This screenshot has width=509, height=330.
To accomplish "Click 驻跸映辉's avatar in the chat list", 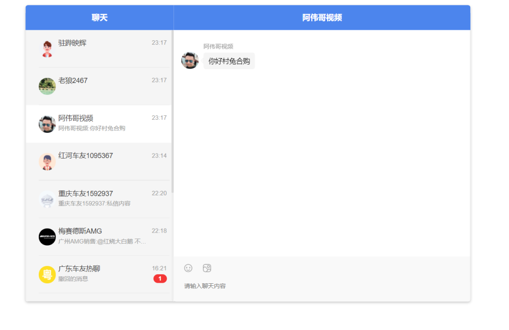I will click(x=47, y=48).
